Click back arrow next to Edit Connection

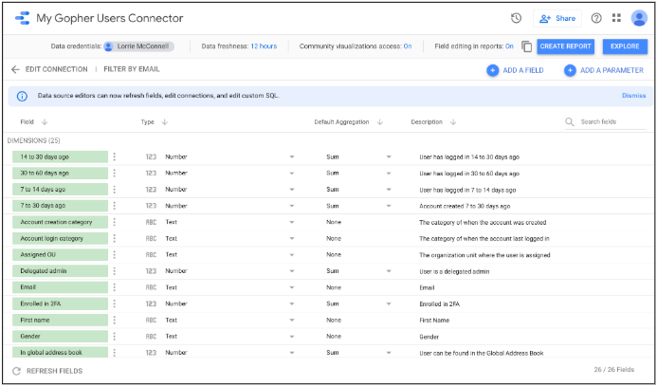point(15,69)
